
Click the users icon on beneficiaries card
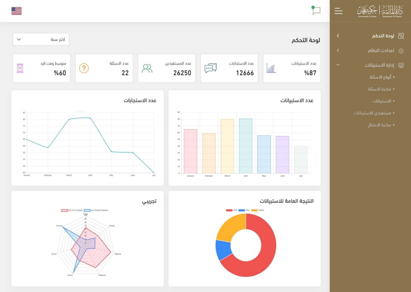click(x=147, y=68)
